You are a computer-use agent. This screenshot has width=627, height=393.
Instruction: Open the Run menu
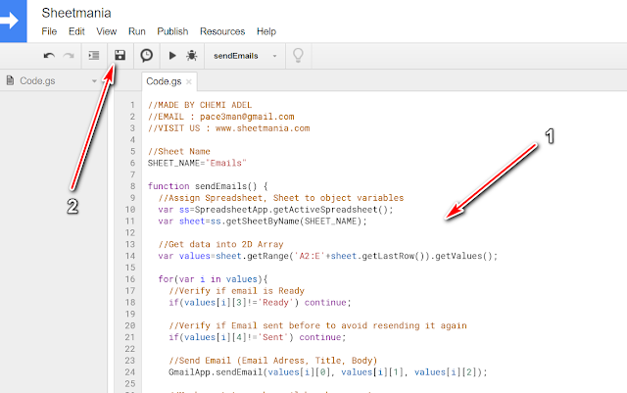[x=137, y=31]
